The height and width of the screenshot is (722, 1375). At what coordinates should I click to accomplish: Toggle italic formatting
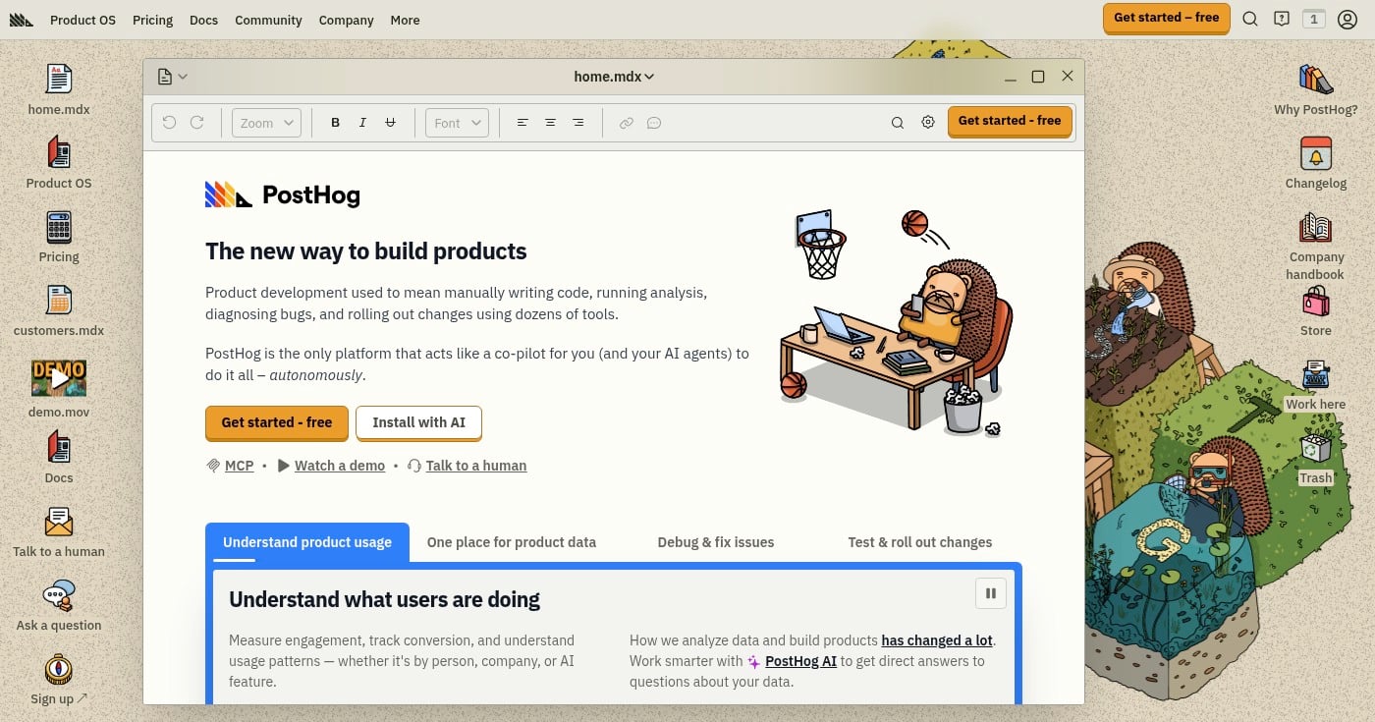pyautogui.click(x=362, y=123)
